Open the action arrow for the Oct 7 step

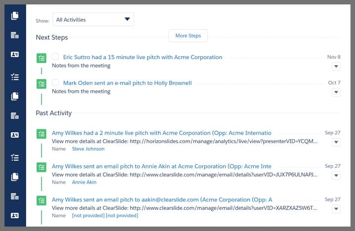(336, 92)
